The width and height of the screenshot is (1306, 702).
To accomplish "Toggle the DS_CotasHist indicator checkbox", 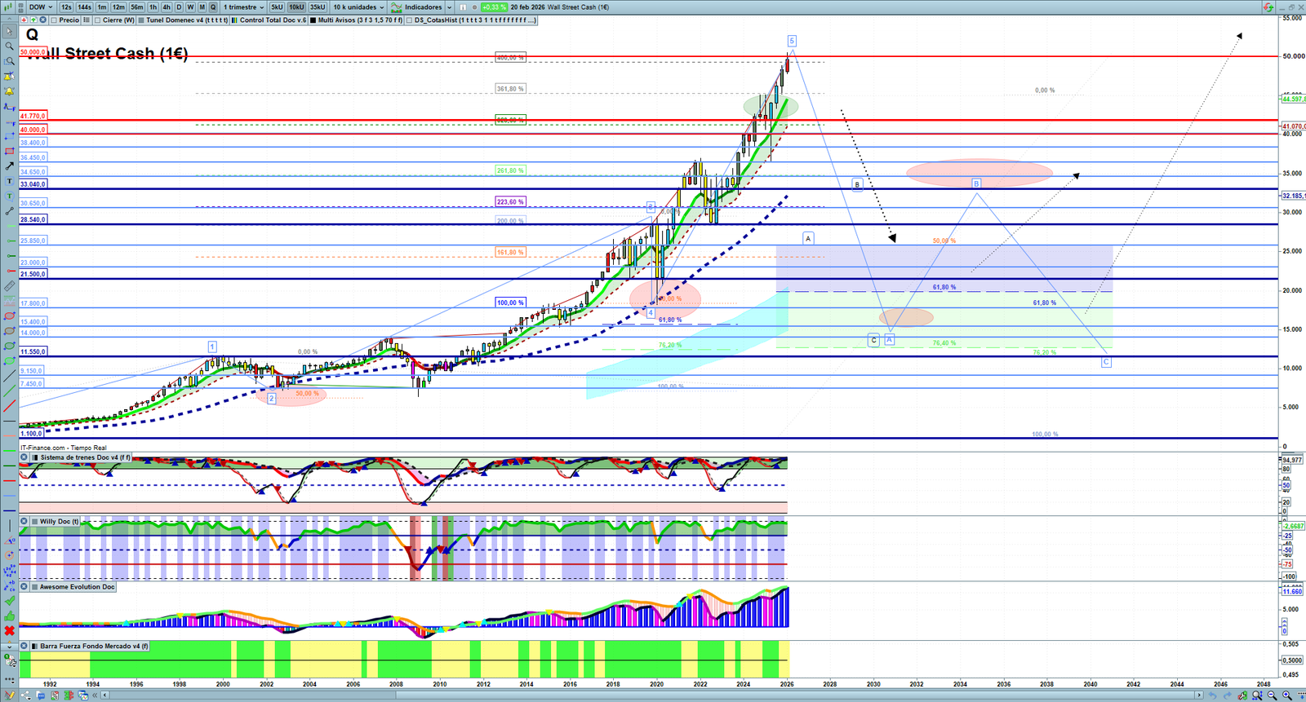I will tap(410, 20).
